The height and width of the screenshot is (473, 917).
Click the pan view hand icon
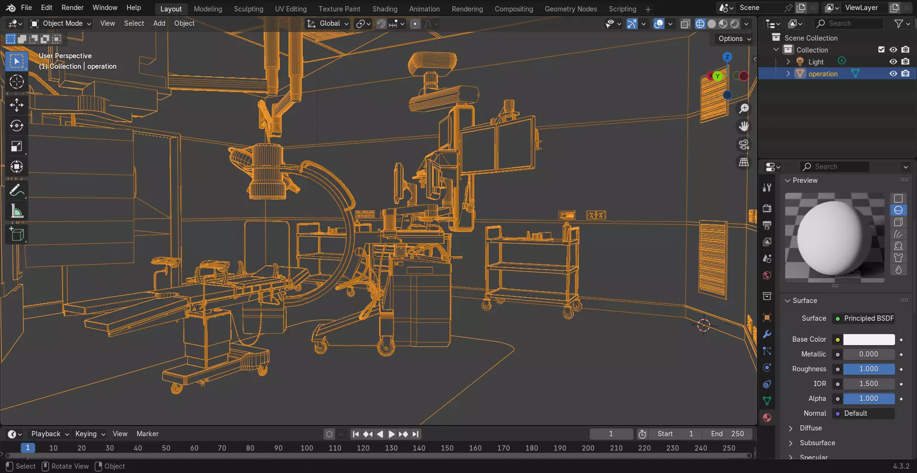coord(744,126)
